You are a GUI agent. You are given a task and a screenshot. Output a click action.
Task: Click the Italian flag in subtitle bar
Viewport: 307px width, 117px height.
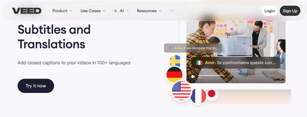[199, 63]
